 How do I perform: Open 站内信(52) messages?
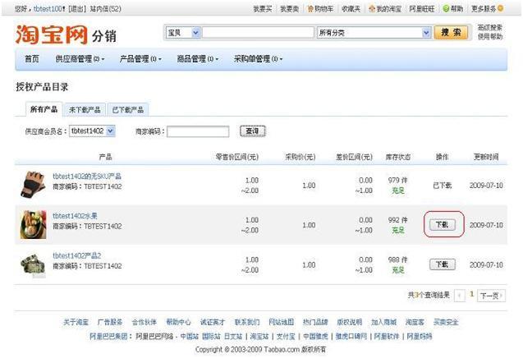click(x=105, y=9)
